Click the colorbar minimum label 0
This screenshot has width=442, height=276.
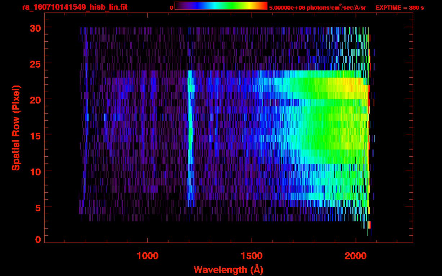pyautogui.click(x=171, y=8)
